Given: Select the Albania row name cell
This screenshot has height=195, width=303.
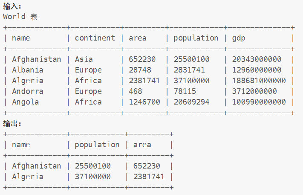Looking at the screenshot, I should (x=28, y=70).
